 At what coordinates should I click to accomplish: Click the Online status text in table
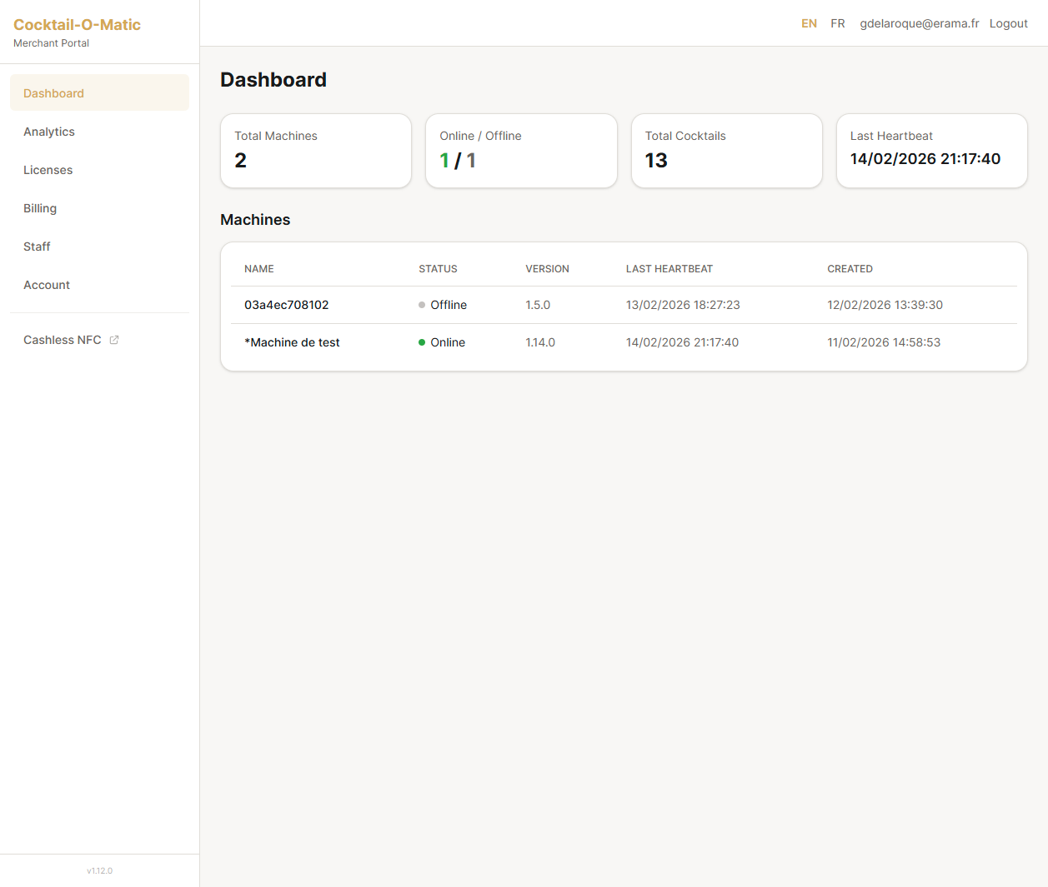pyautogui.click(x=448, y=342)
